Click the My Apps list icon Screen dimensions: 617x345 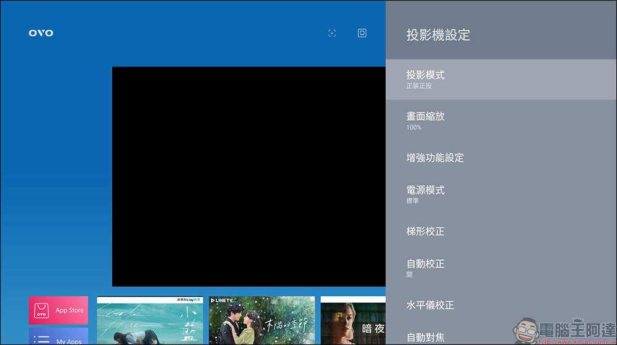point(42,339)
